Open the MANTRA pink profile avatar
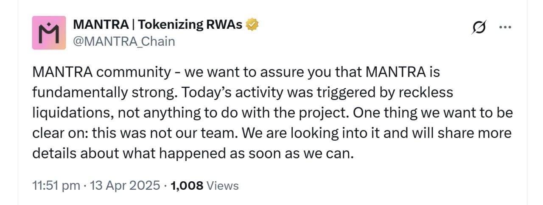 coord(49,33)
